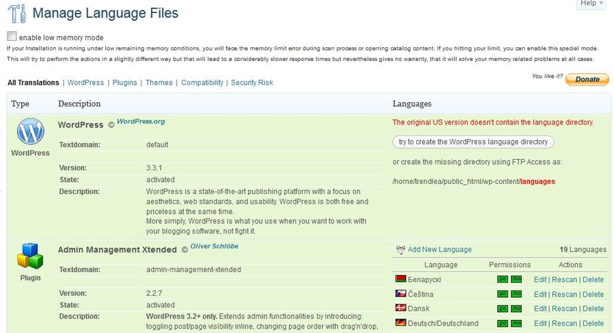
Task: Delete the Deutsch/Deutschland language file
Action: 593,323
